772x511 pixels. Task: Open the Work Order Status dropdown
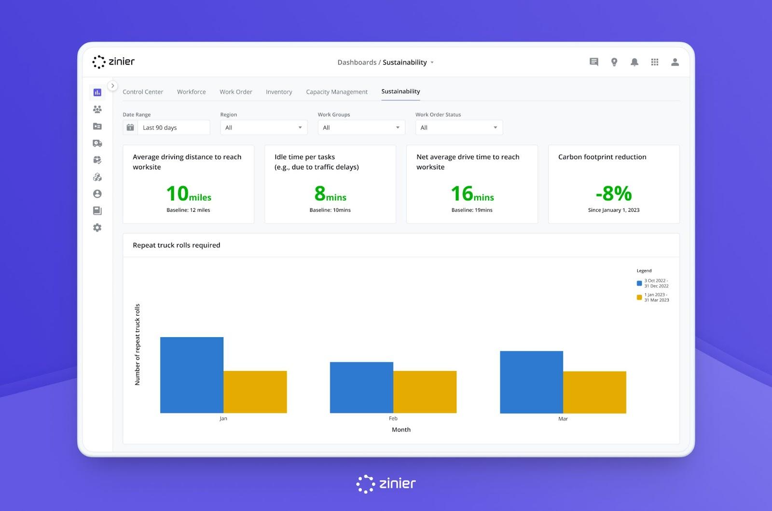pos(459,127)
